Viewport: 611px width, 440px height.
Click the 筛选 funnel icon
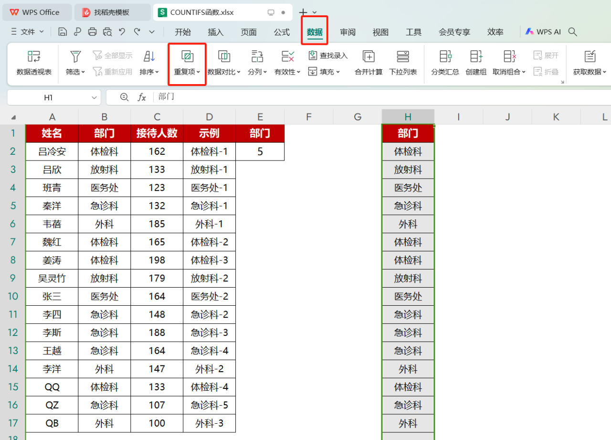click(75, 57)
